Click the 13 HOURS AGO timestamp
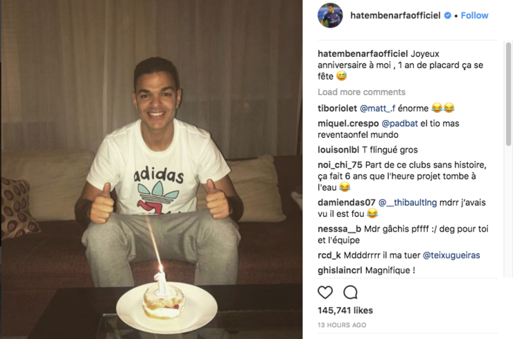 pos(342,325)
